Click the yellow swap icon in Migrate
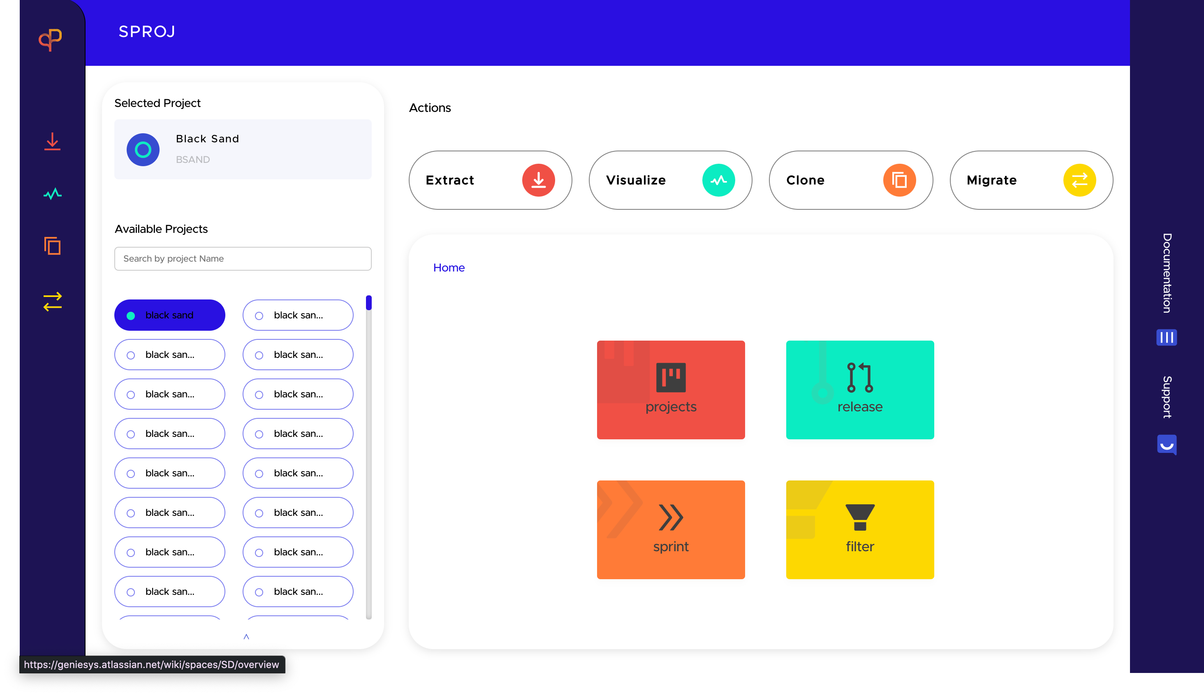Viewport: 1204px width, 696px height. [1079, 180]
